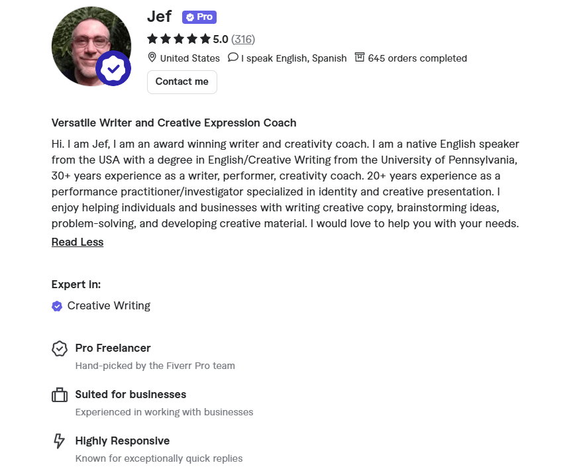
Task: Click the briefcase icon beside Suited for businesses
Action: point(60,394)
